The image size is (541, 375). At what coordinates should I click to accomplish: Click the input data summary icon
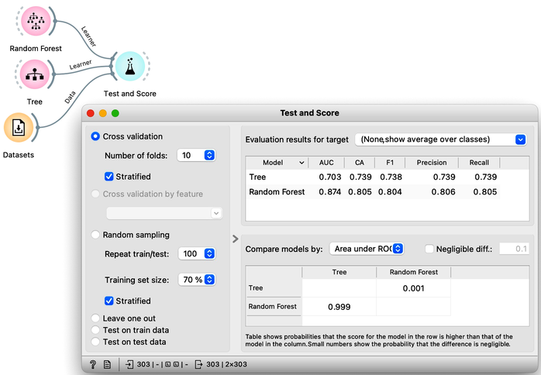[x=129, y=364]
